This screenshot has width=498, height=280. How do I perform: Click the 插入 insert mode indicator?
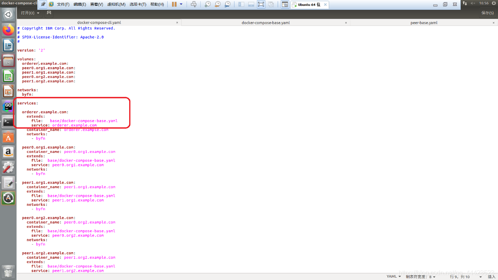coord(491,276)
